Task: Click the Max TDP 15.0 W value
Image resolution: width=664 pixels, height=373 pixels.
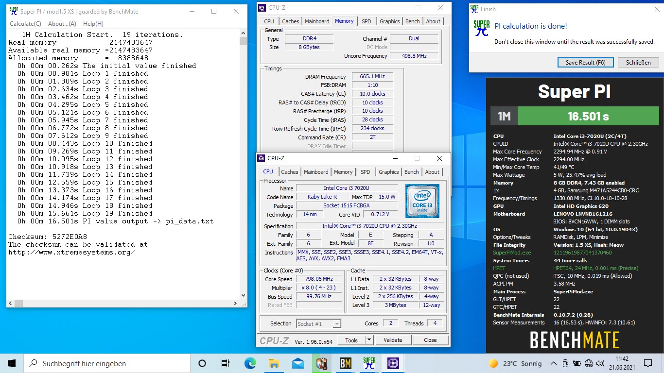Action: (x=387, y=197)
